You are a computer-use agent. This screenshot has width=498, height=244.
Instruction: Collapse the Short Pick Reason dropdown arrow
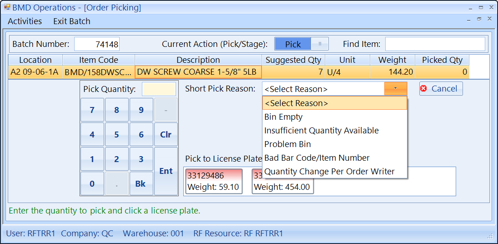[395, 89]
